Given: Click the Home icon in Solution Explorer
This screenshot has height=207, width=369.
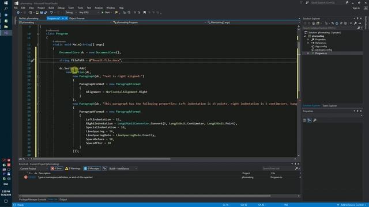Looking at the screenshot, I should [314, 23].
